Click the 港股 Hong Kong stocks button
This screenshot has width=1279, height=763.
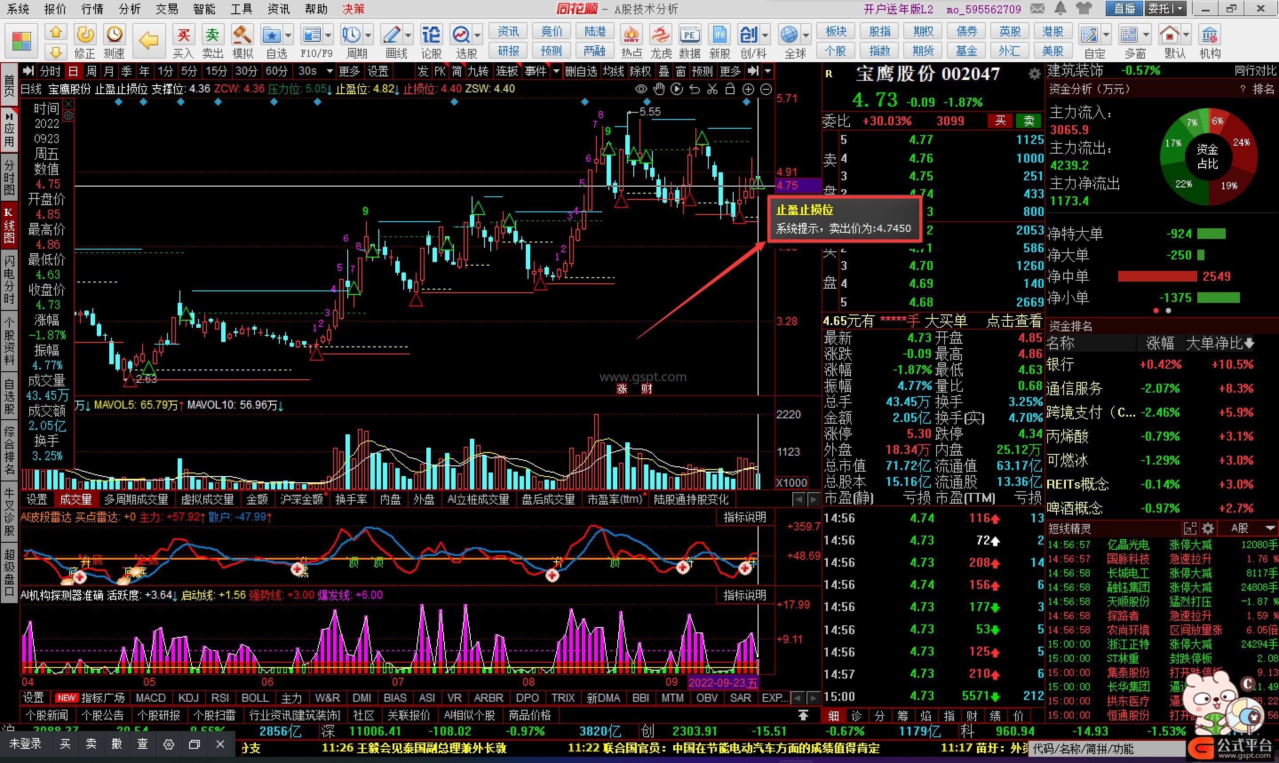coord(1053,32)
